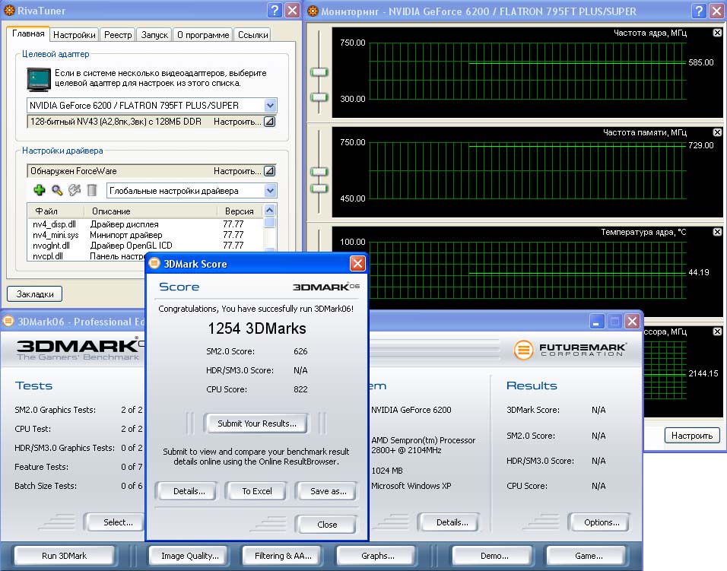Image resolution: width=727 pixels, height=571 pixels.
Task: Click the Версия column header
Action: coord(240,211)
